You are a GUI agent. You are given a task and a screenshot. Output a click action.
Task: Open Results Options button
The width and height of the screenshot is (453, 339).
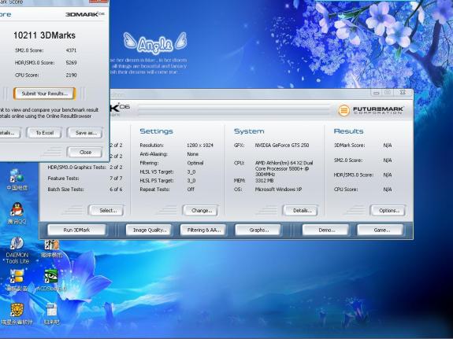388,211
